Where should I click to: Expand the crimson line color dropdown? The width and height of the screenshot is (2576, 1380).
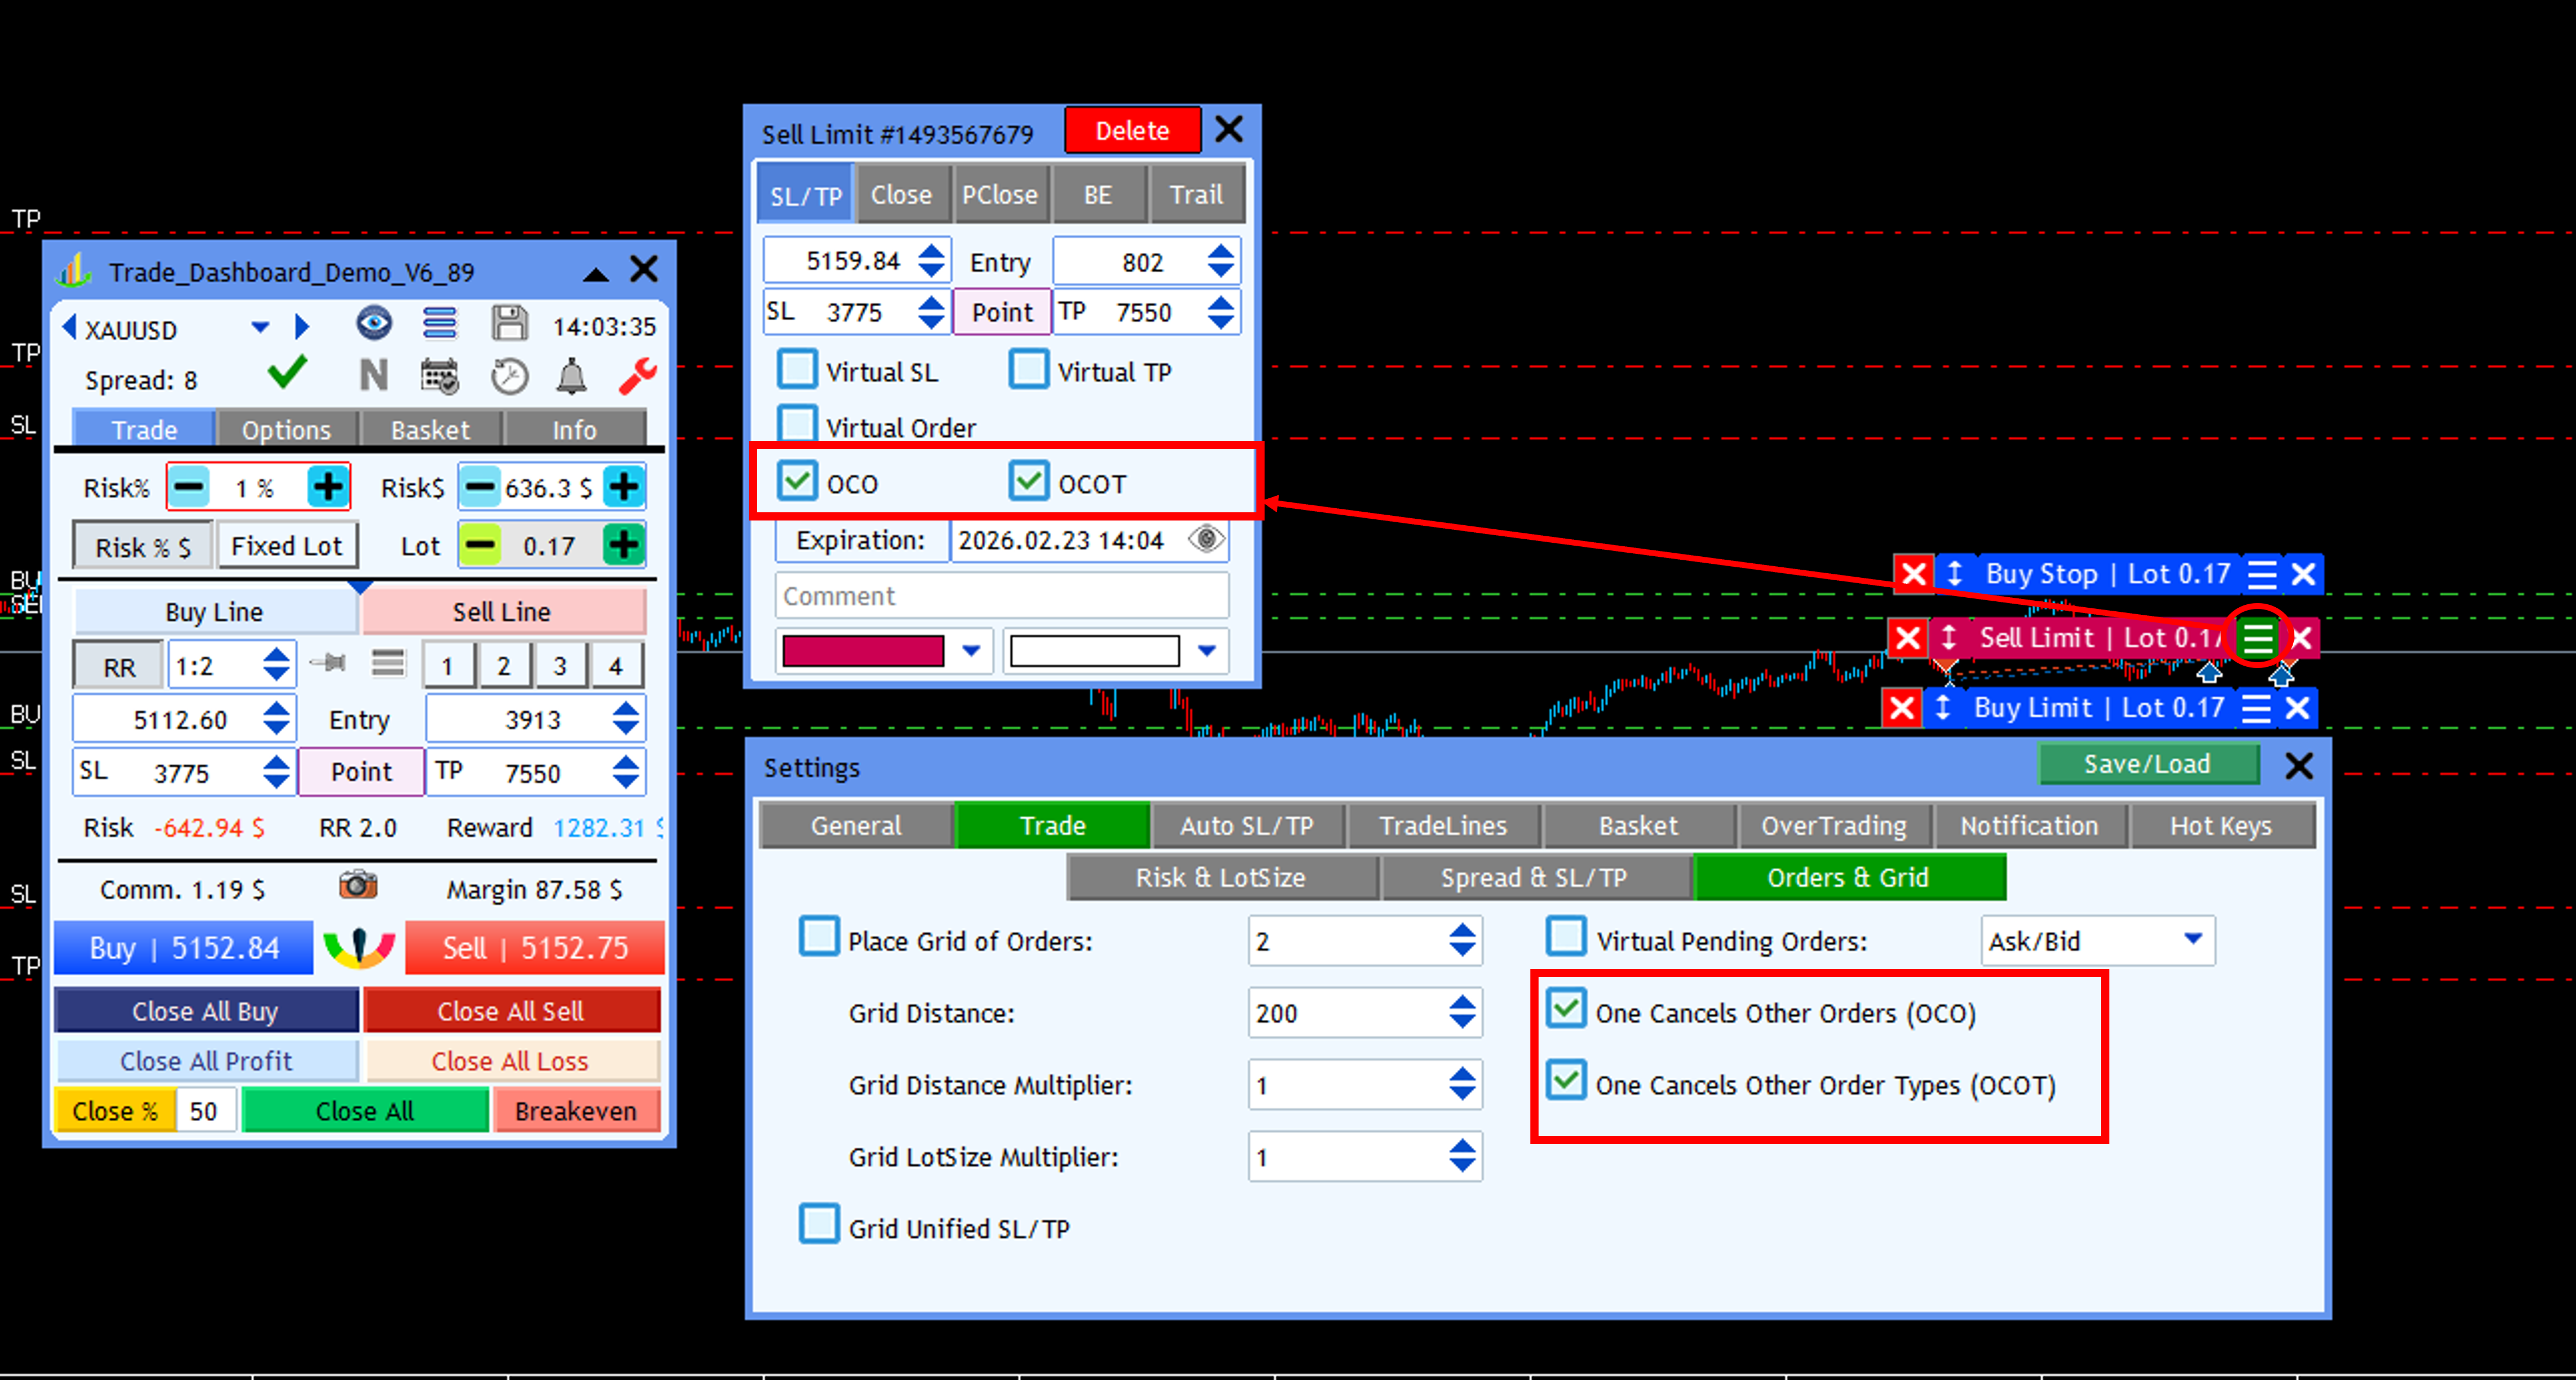[971, 651]
